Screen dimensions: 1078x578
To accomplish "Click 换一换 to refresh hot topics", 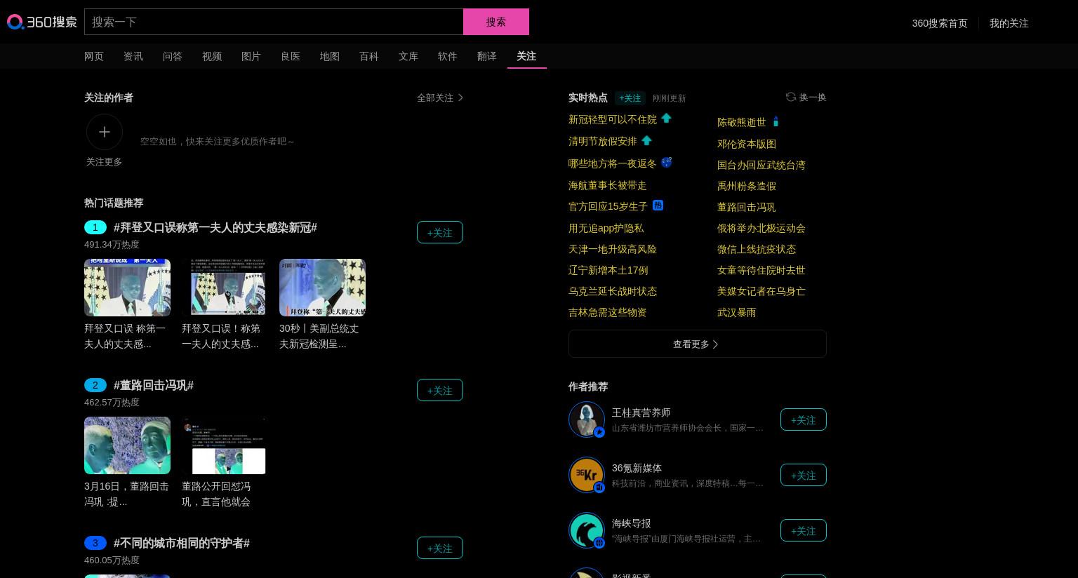I will point(813,98).
